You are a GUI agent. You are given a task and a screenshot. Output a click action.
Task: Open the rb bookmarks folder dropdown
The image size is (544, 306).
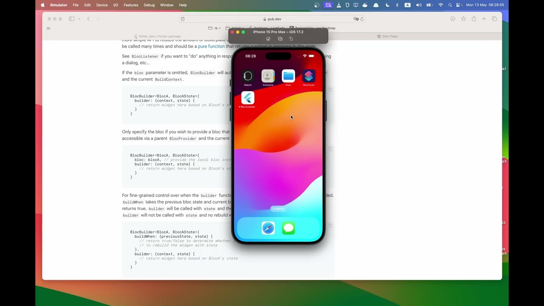215,28
